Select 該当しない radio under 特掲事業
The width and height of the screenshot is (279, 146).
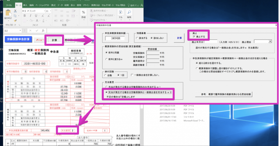pyautogui.click(x=151, y=38)
